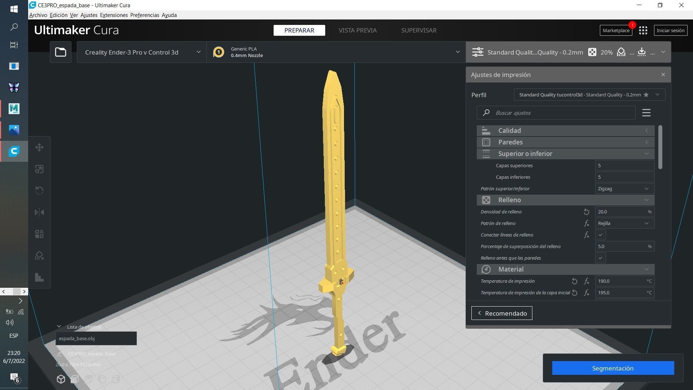693x390 pixels.
Task: Open Windows taskbar search
Action: (14, 27)
